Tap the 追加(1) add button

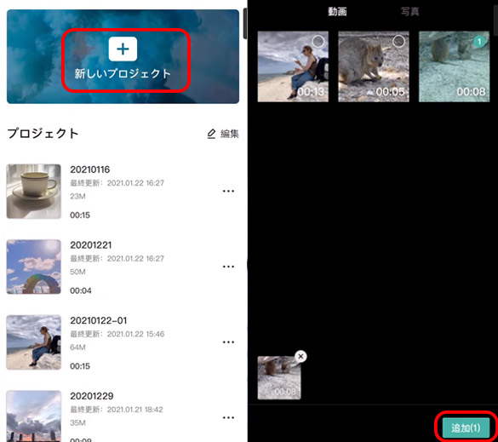pos(466,428)
